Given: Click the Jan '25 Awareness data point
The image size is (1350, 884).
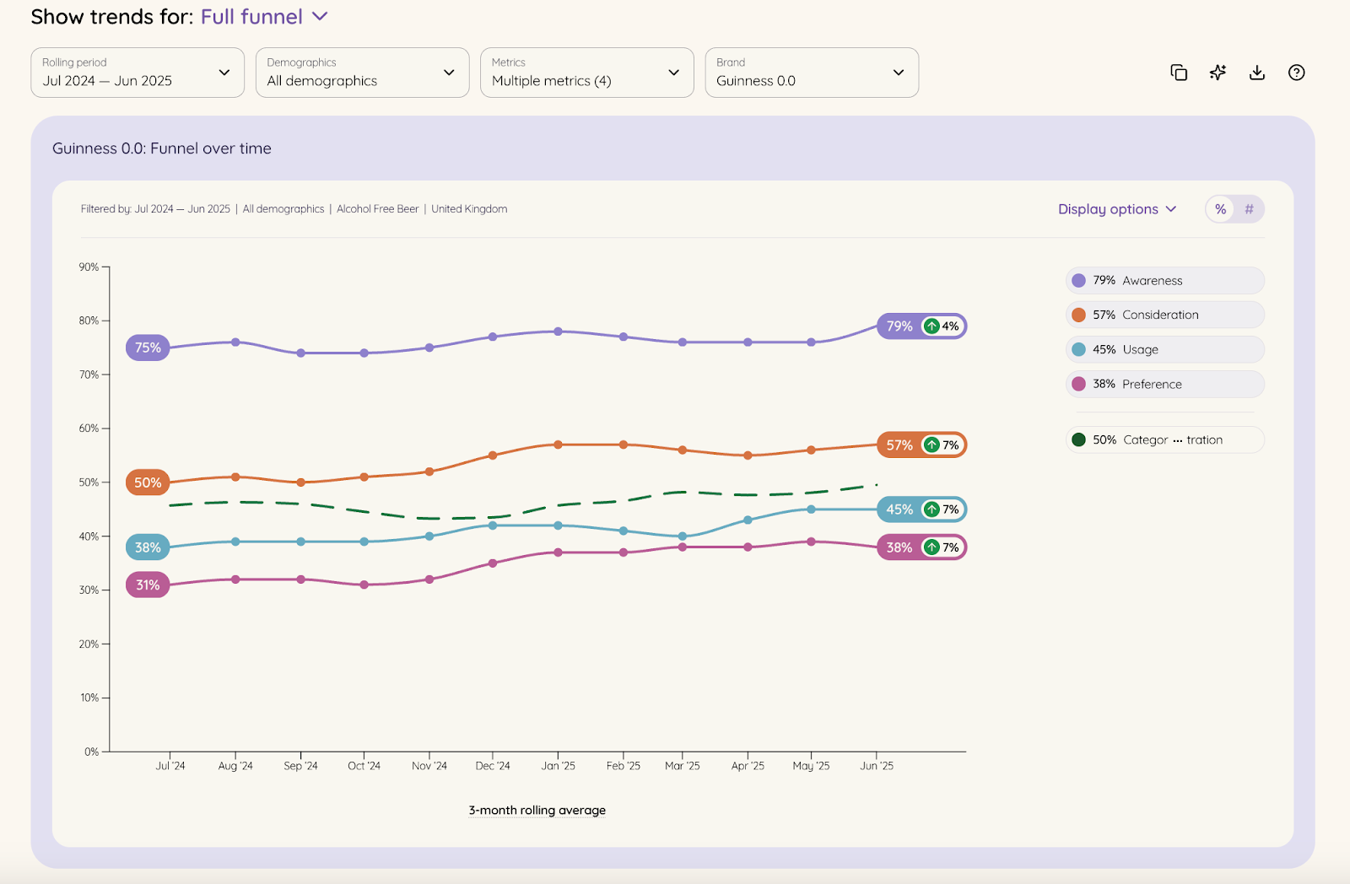Looking at the screenshot, I should click(558, 331).
